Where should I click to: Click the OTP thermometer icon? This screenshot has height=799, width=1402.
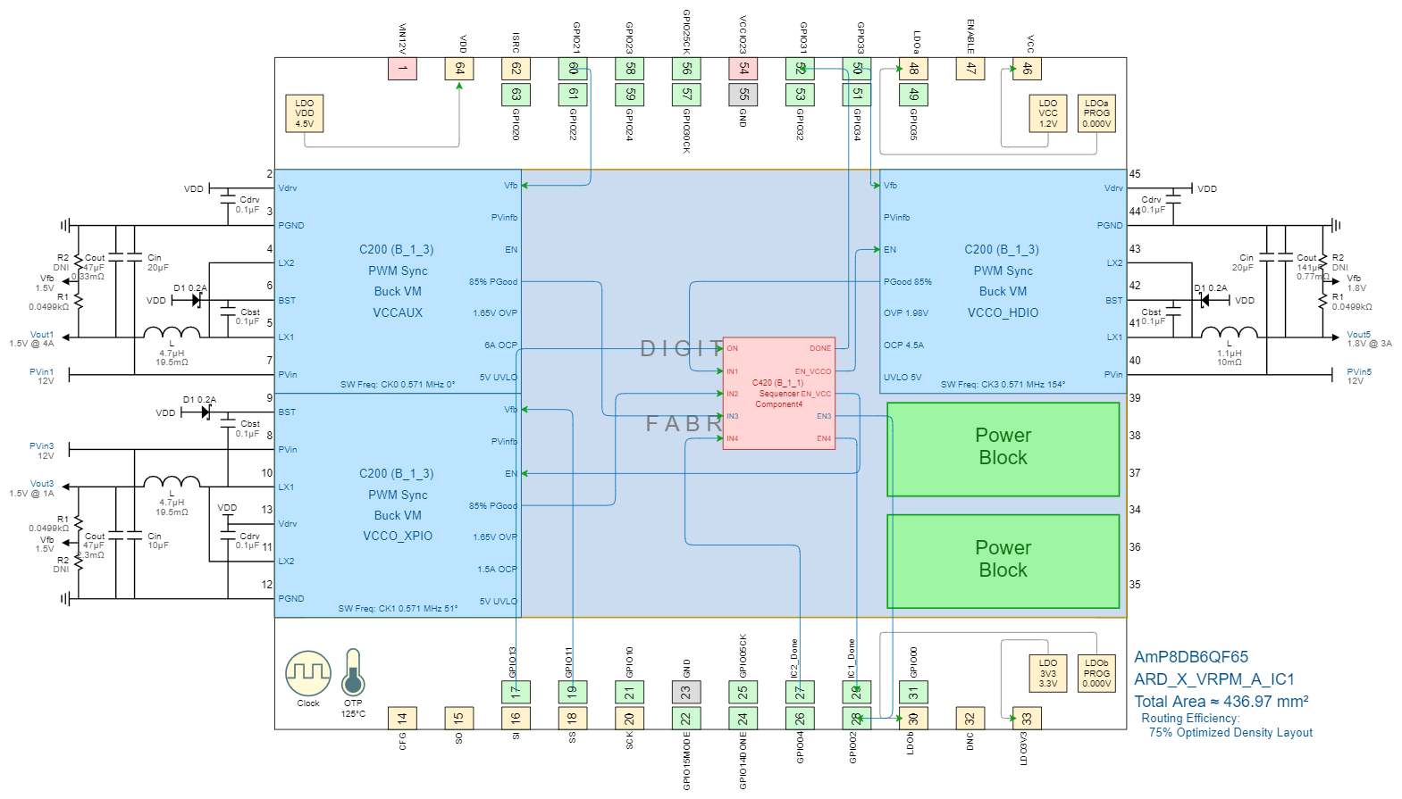(353, 672)
